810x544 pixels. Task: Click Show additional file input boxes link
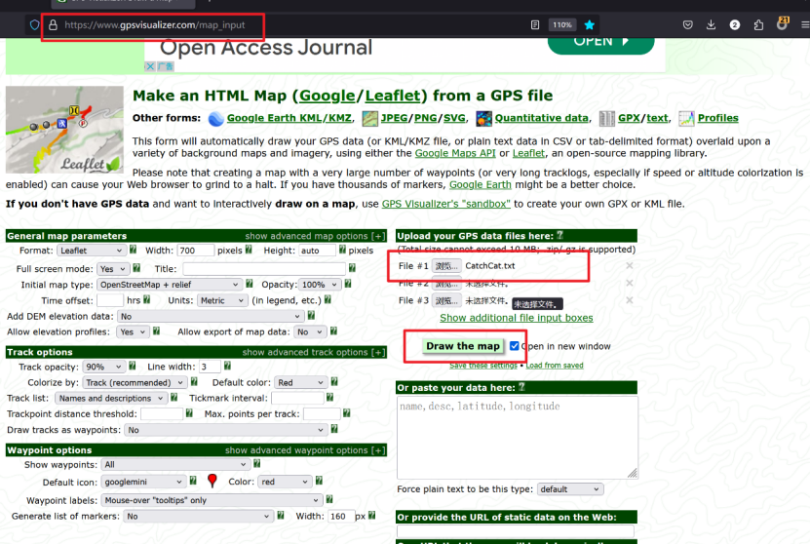coord(516,318)
